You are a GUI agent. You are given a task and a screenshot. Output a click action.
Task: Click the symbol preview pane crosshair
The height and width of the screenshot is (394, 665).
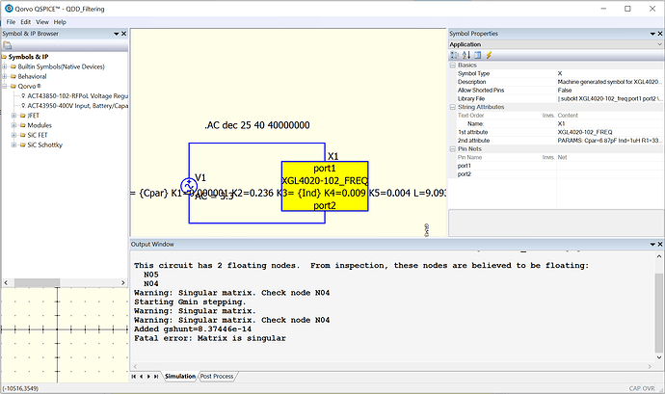57,329
